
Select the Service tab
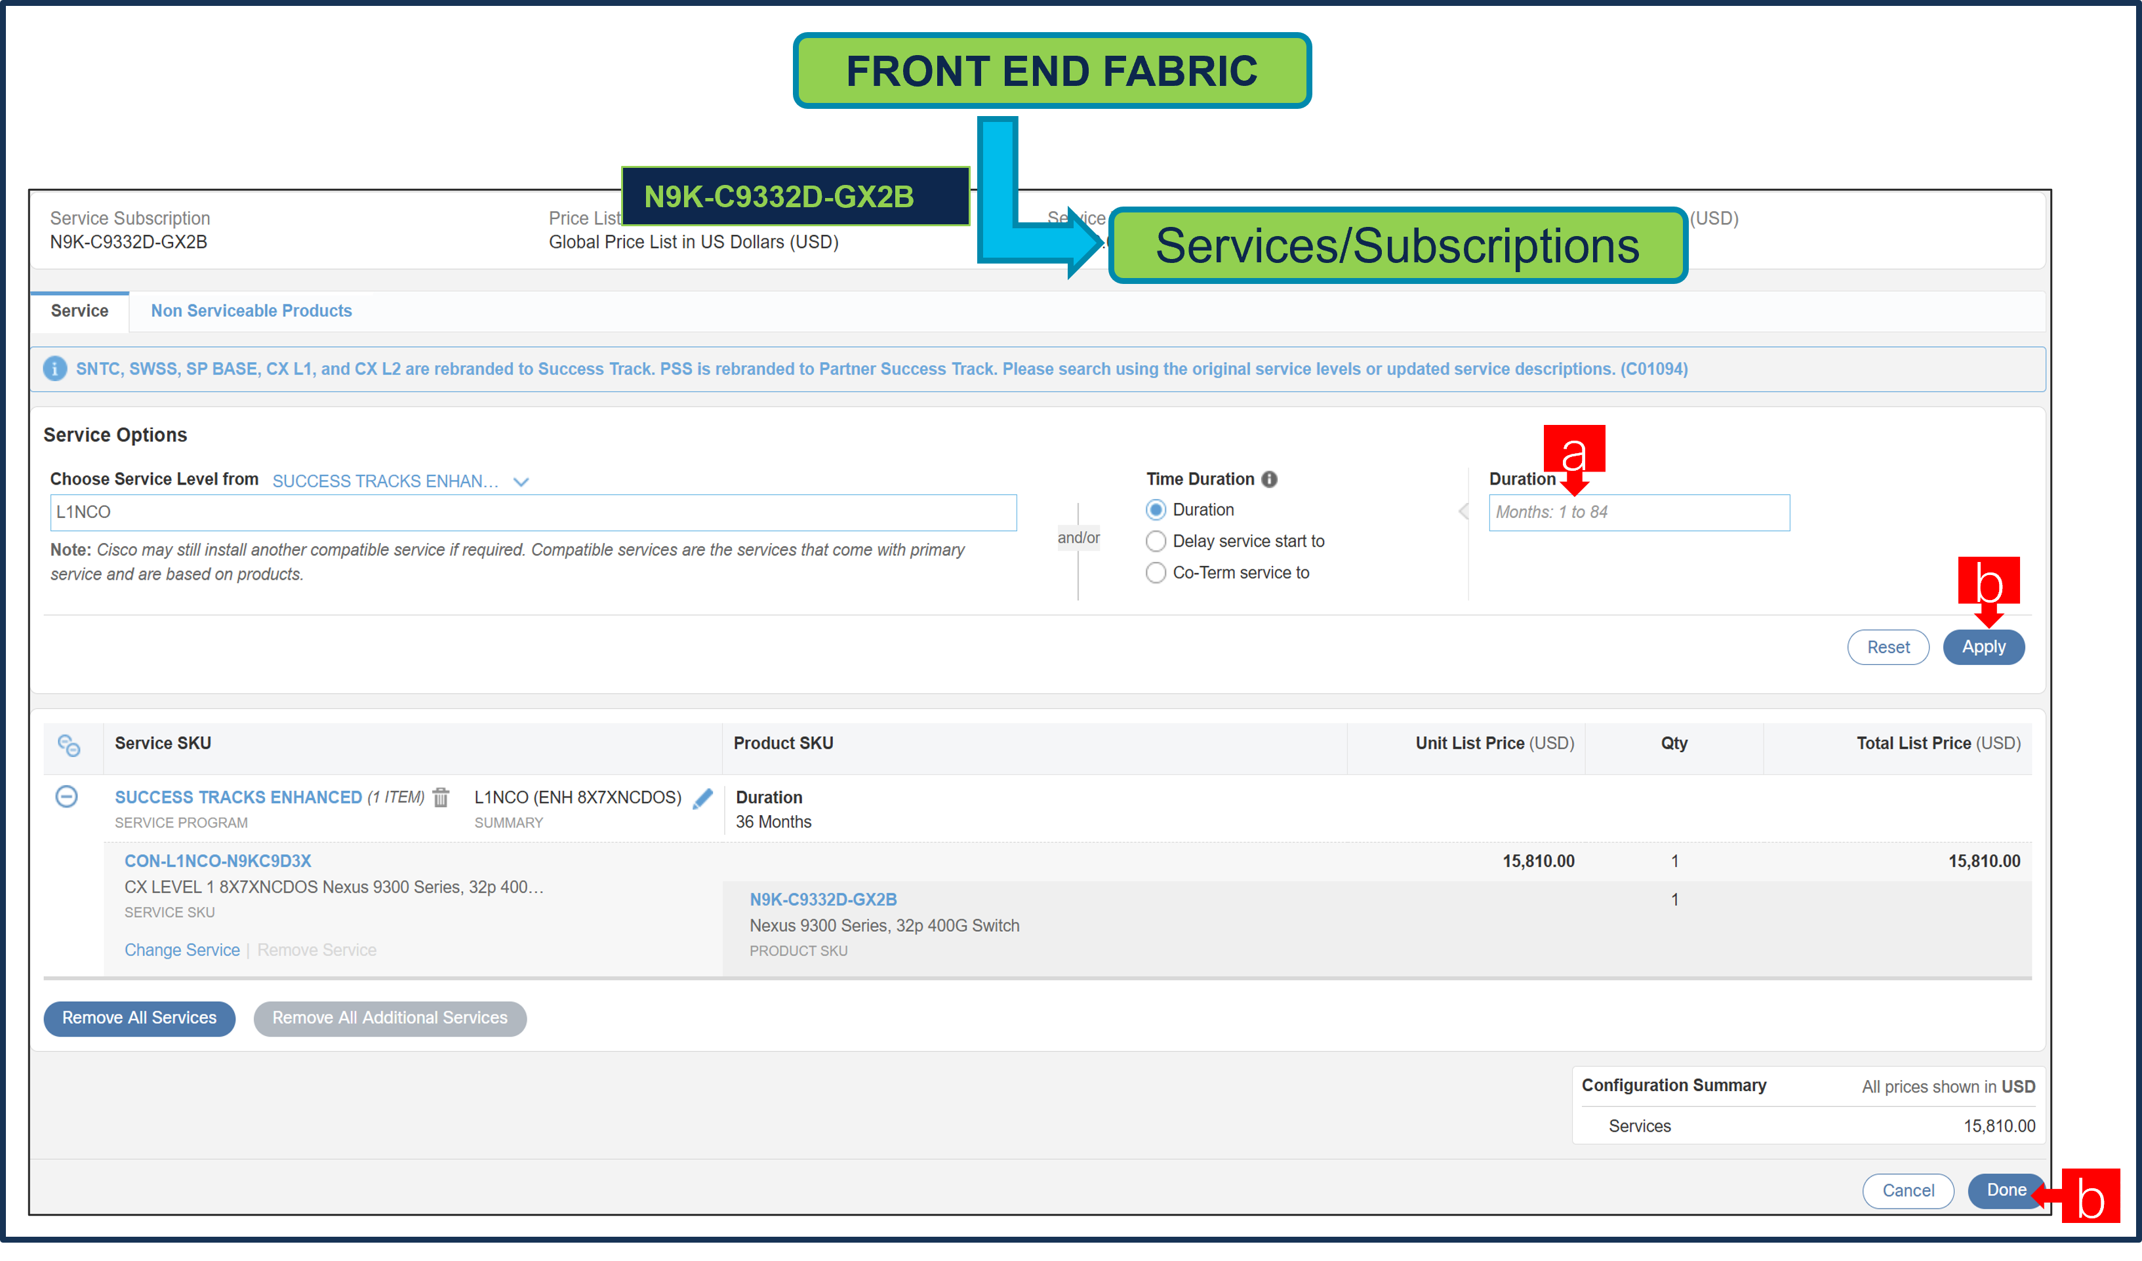tap(79, 311)
